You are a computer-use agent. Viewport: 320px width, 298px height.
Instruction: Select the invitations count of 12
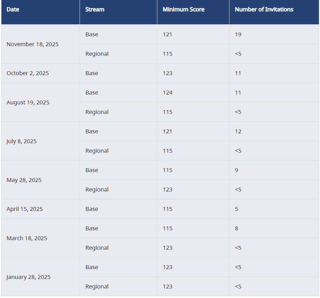(238, 132)
